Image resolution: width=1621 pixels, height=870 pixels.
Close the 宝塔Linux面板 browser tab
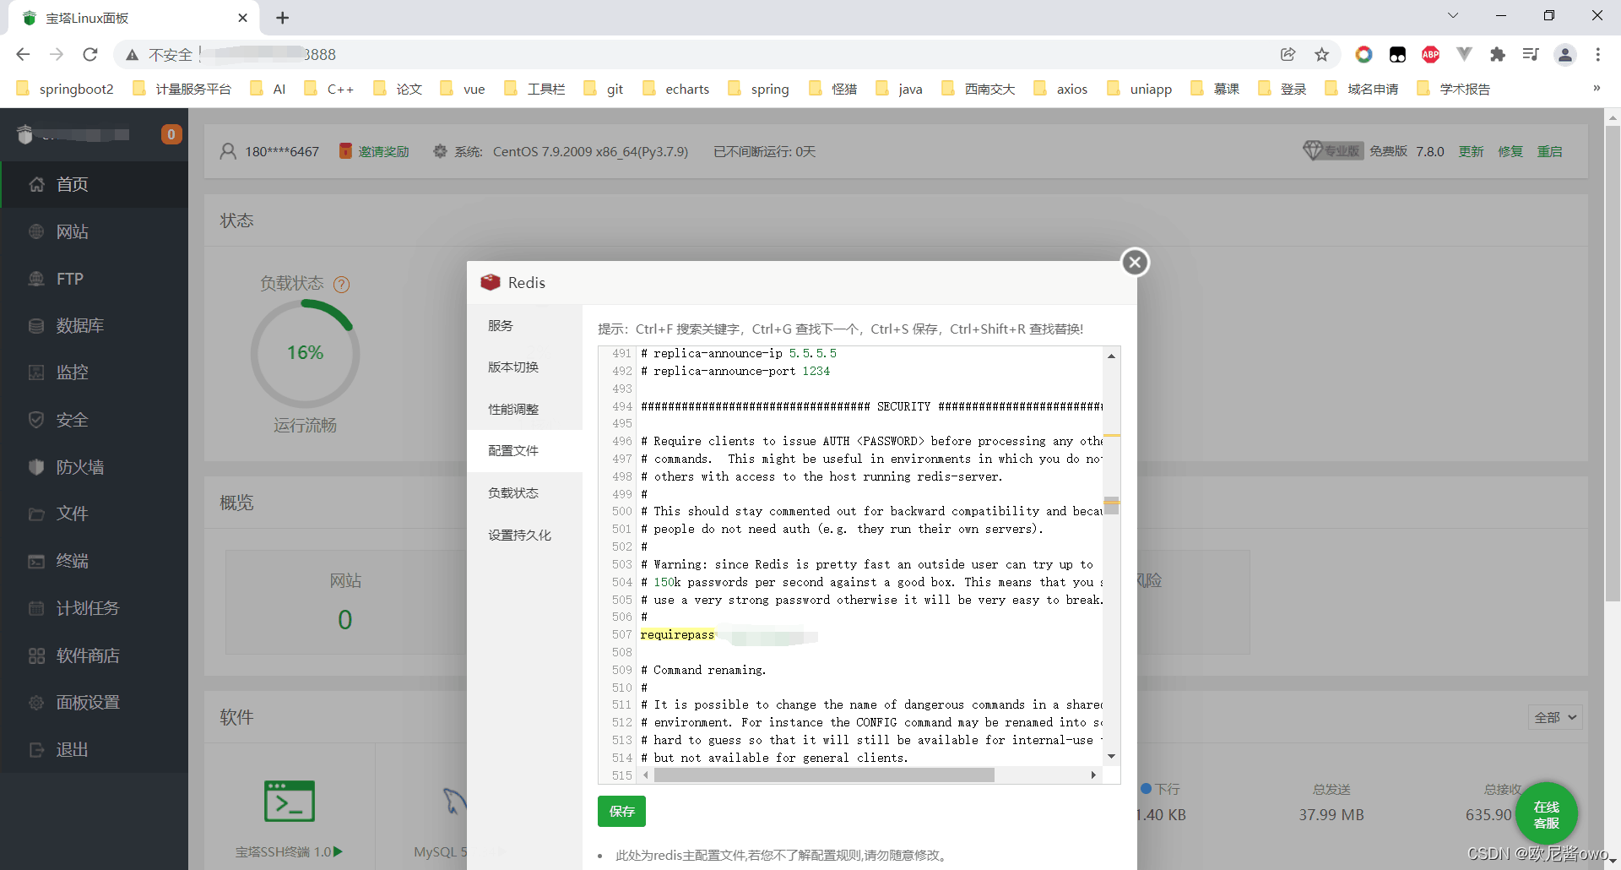coord(243,18)
